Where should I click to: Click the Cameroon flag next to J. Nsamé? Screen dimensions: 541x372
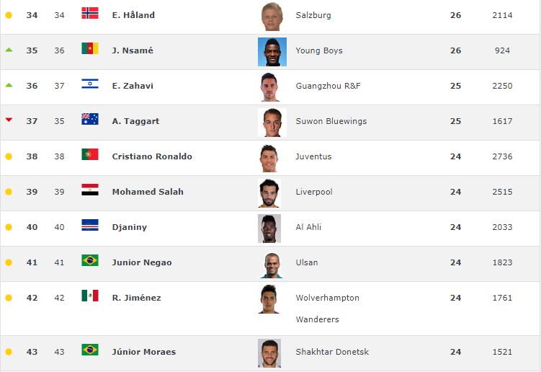coord(90,48)
